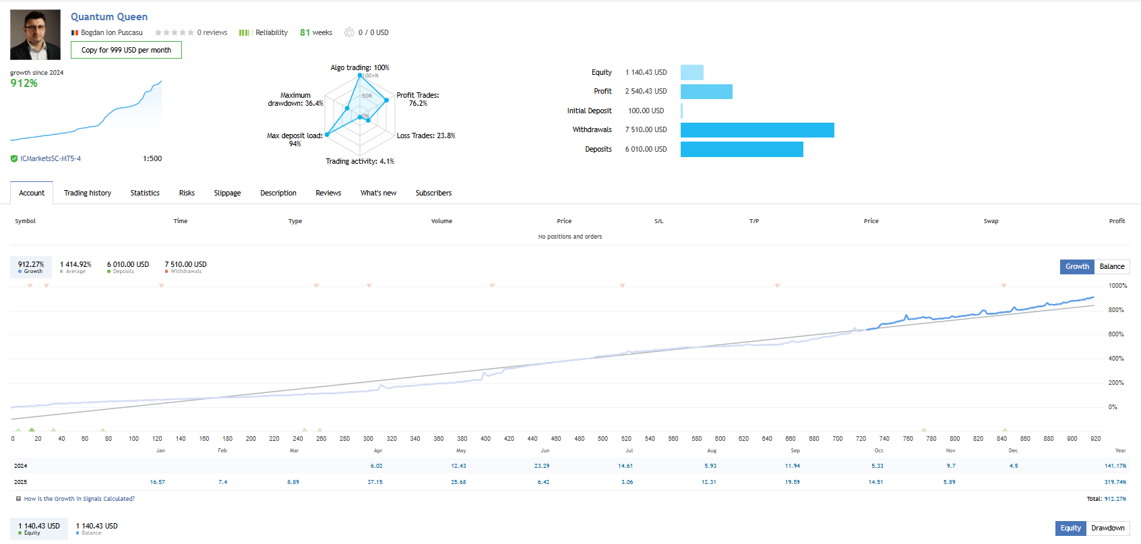Click the author profile photo
The image size is (1141, 544).
point(35,35)
